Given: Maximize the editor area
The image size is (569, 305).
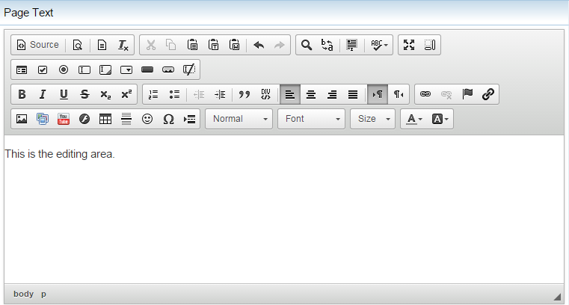Looking at the screenshot, I should click(408, 45).
